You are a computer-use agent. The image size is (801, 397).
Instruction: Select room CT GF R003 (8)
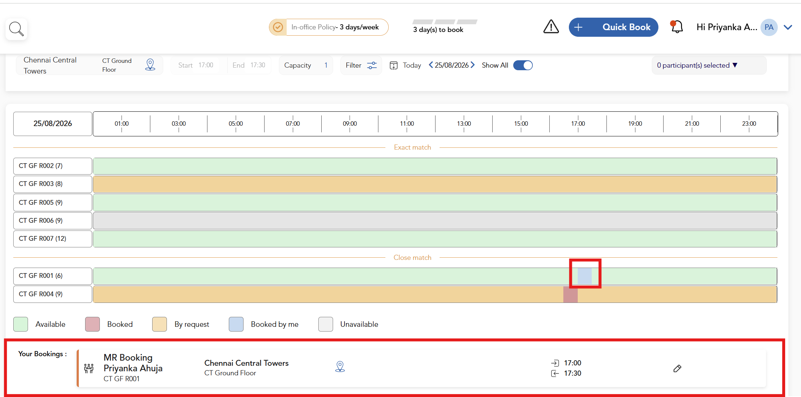click(53, 184)
